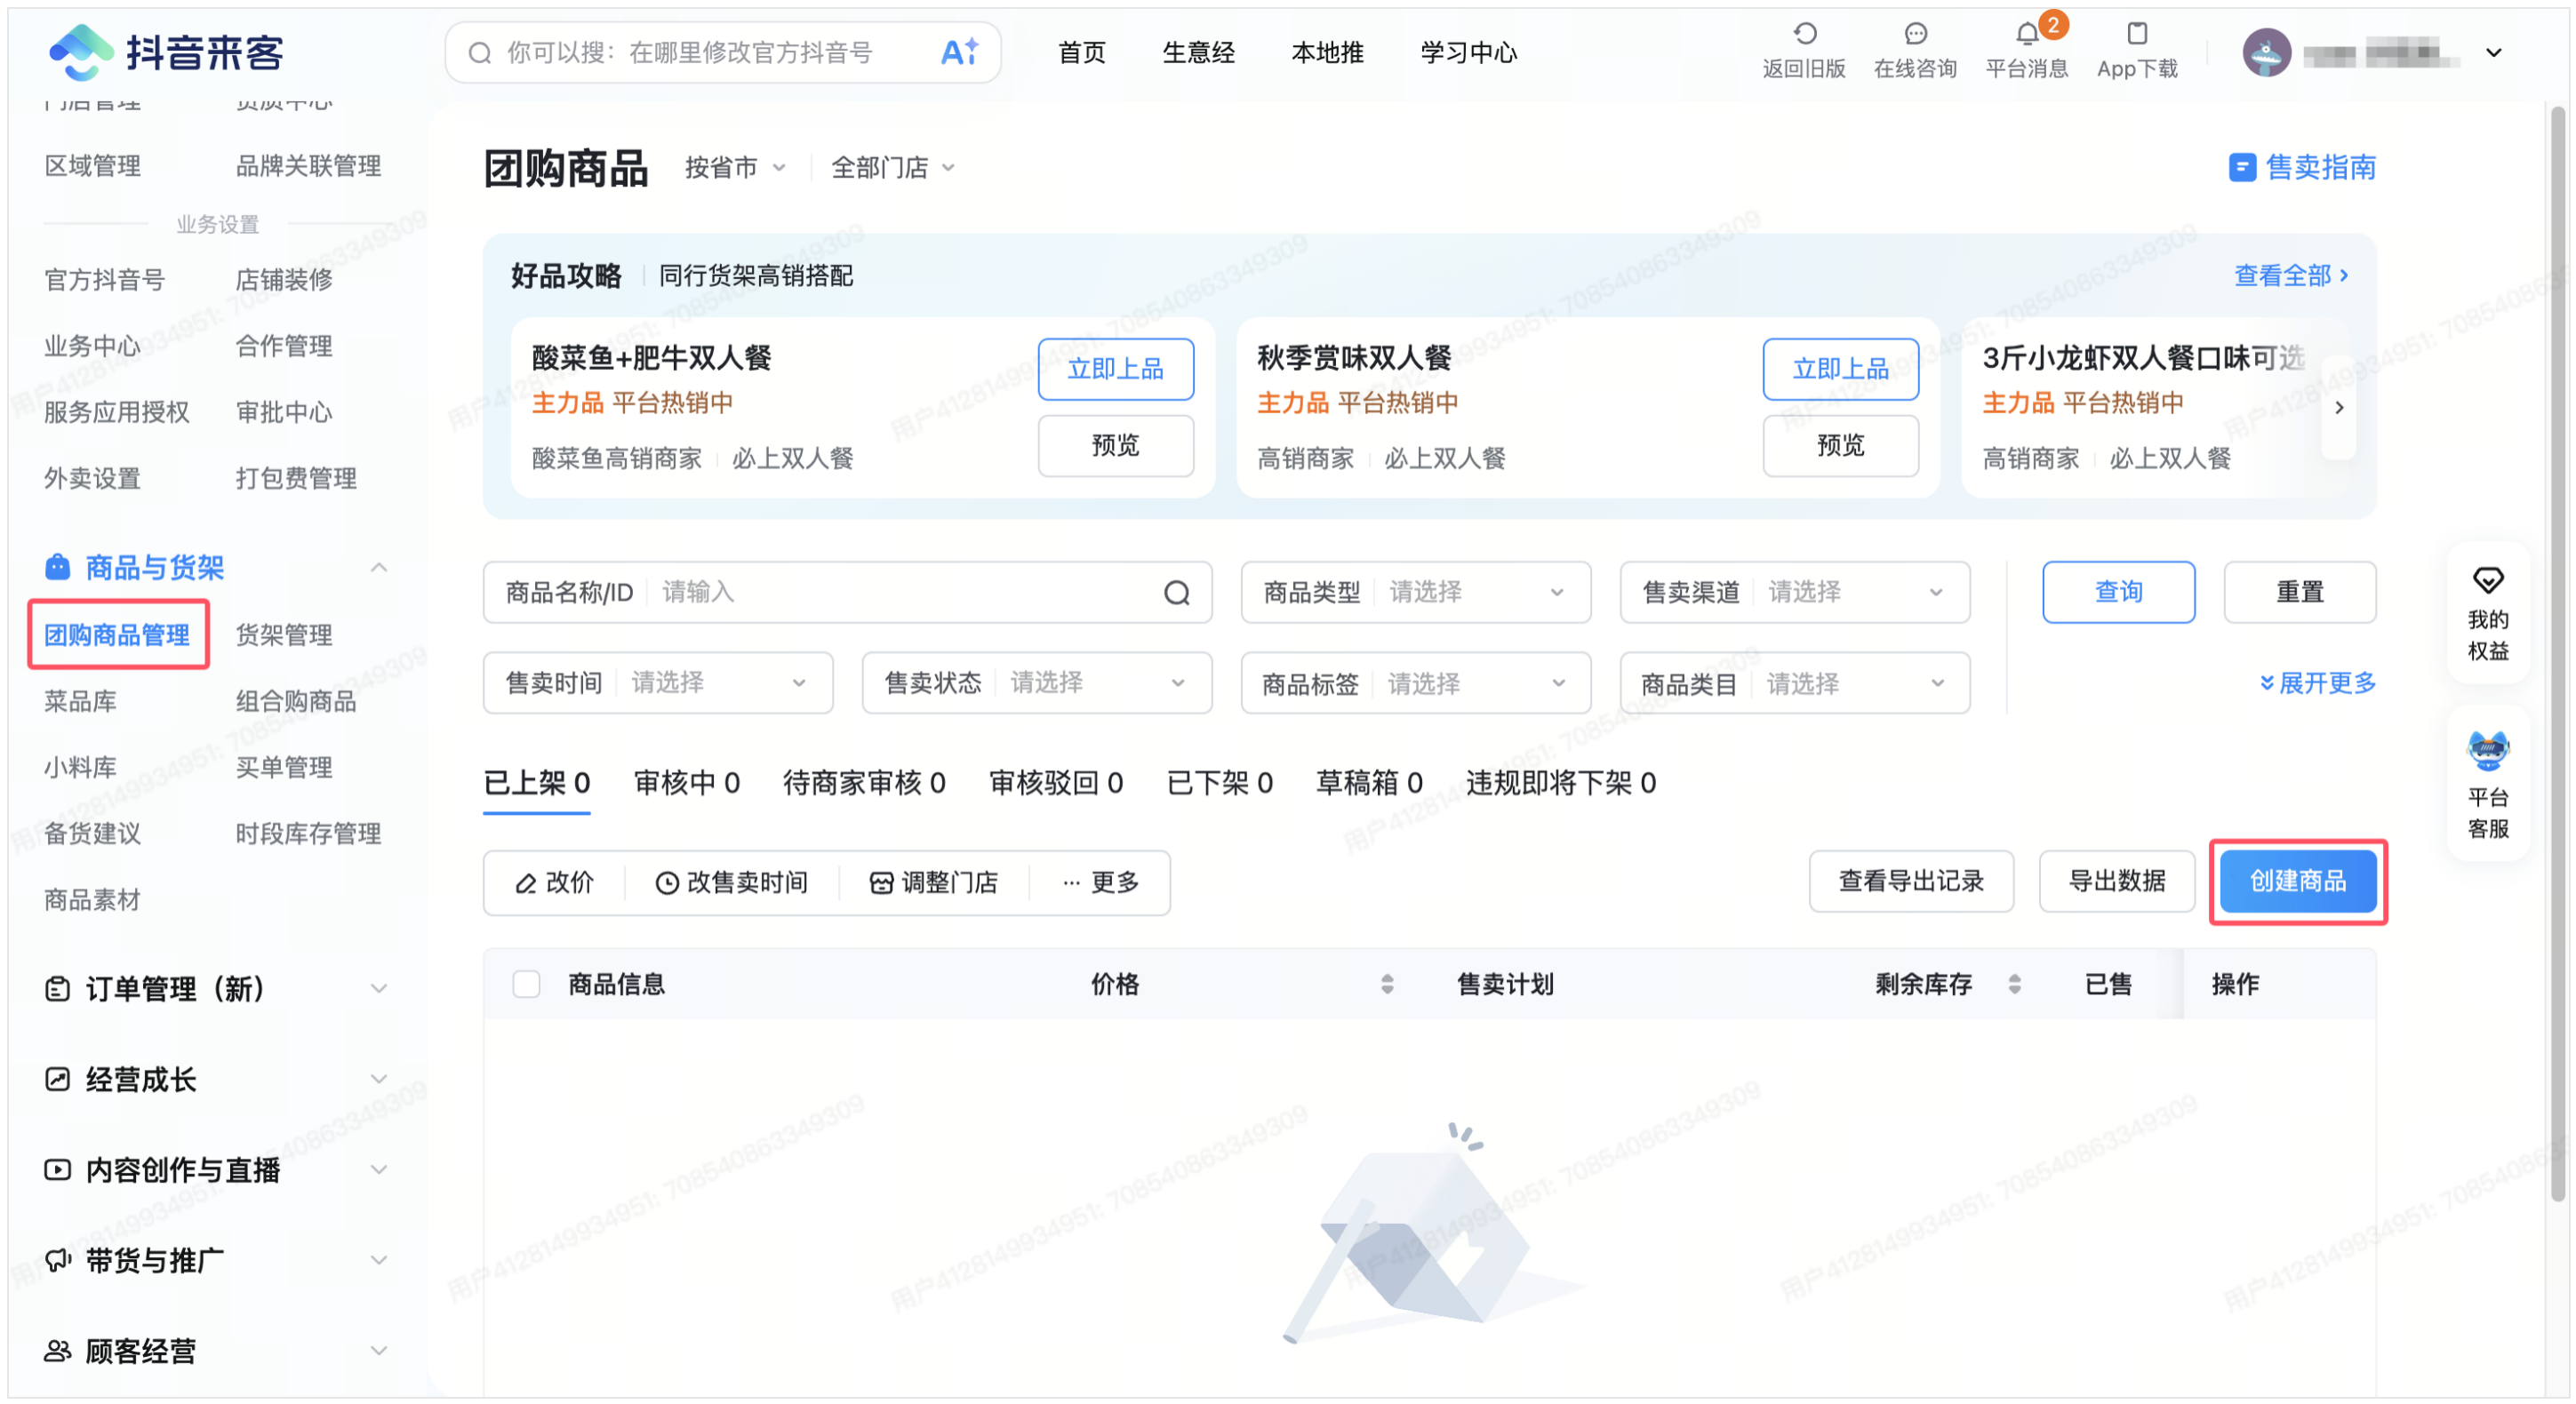The image size is (2576, 1404).
Task: Switch to the 草稿箱 tab
Action: [1369, 783]
